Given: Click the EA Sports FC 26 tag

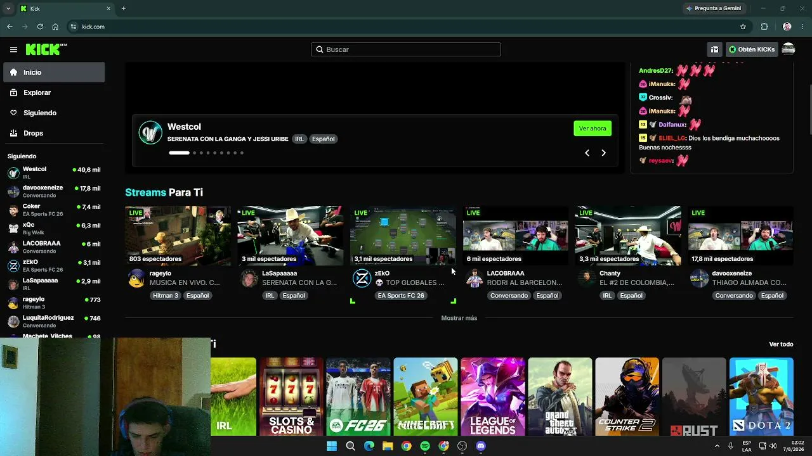Looking at the screenshot, I should (401, 296).
